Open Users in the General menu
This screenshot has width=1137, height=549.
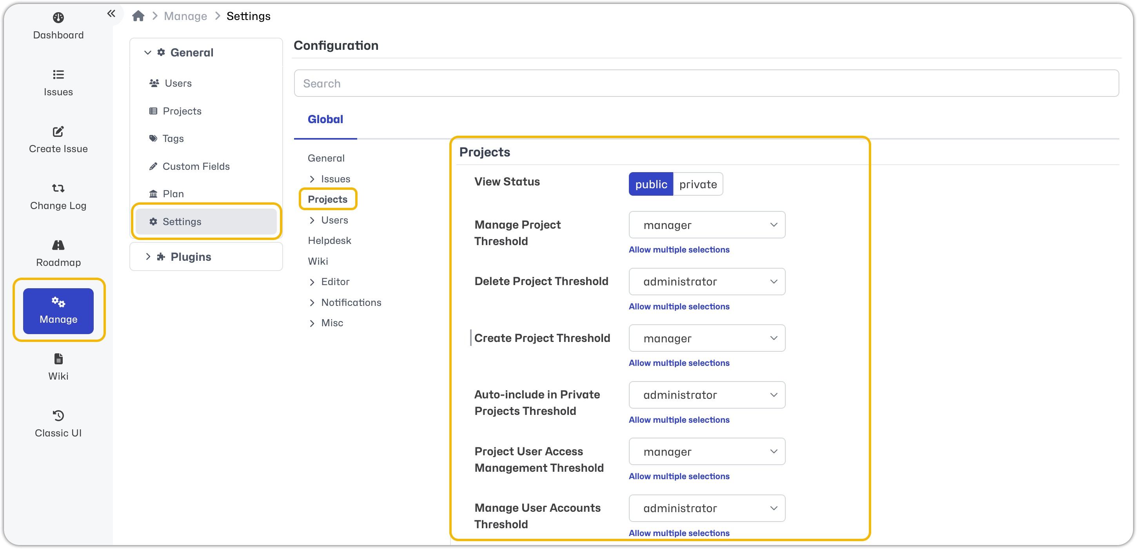tap(178, 83)
